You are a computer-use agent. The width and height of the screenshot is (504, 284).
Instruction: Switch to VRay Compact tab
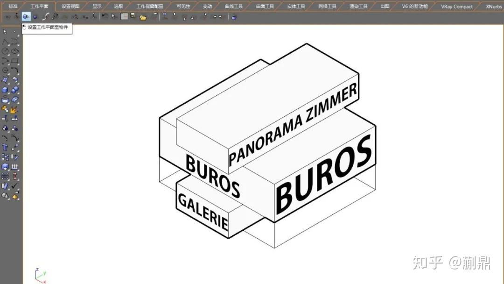pos(457,6)
